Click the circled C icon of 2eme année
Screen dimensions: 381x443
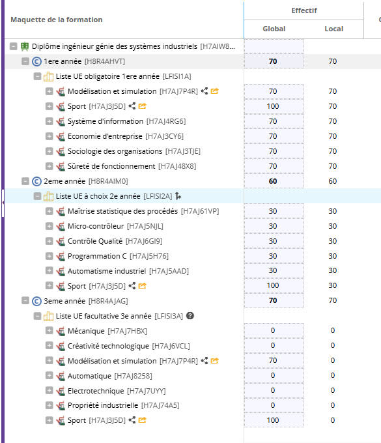36,181
